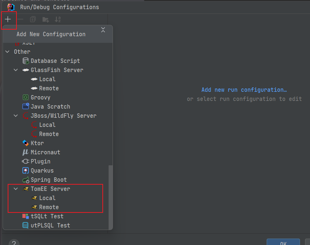Screen dimensions: 310x245
Task: Click the Add new run configuration link
Action: coord(244,90)
